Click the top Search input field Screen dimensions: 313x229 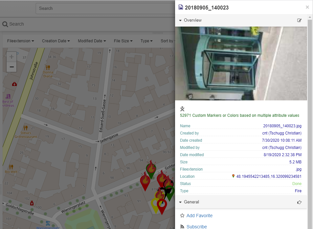point(105,8)
